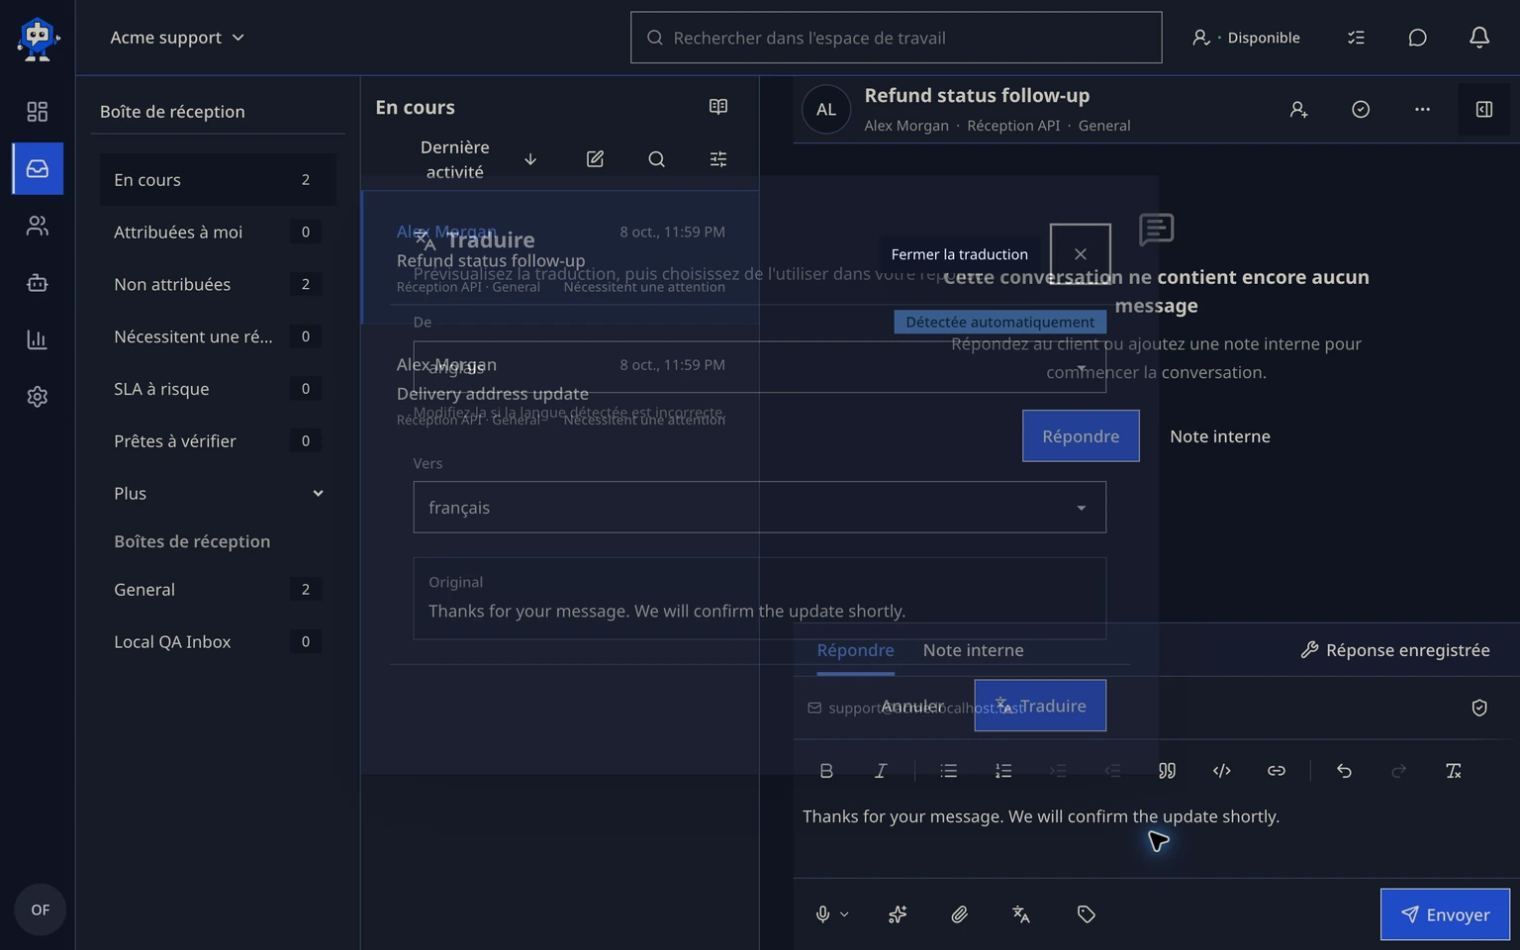Click the tag label icon in composer
Viewport: 1520px width, 950px height.
click(x=1086, y=914)
